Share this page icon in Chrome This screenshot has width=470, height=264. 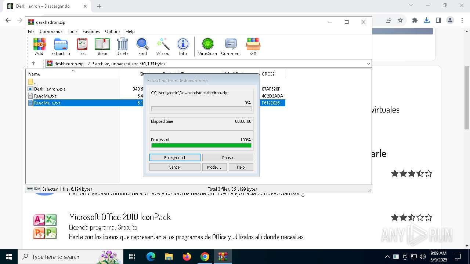tap(388, 21)
